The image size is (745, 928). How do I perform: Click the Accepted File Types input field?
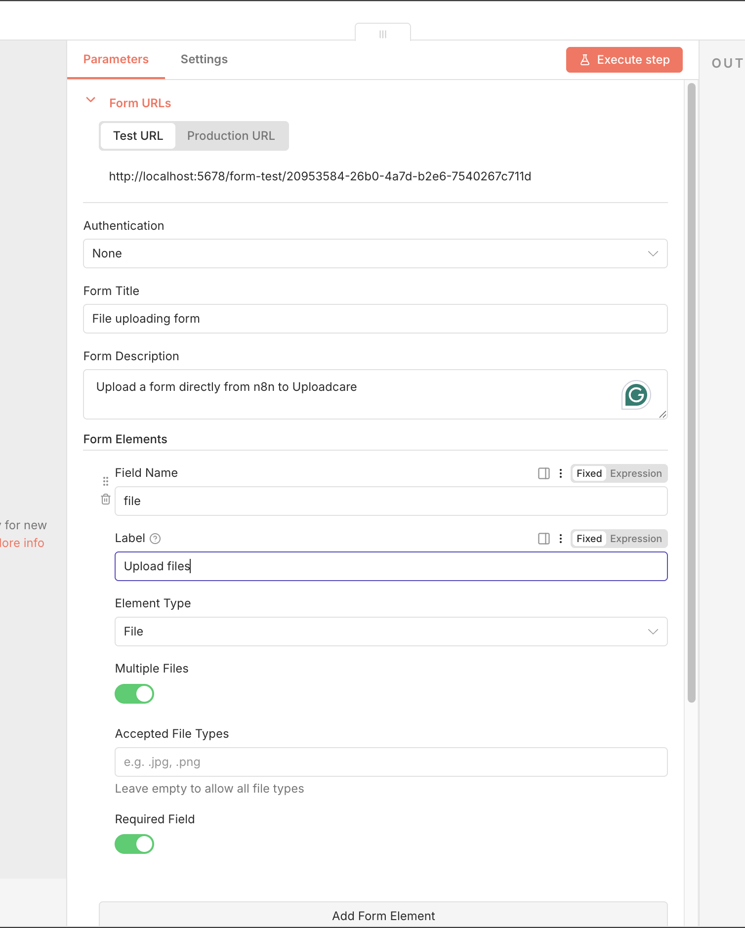(x=391, y=762)
